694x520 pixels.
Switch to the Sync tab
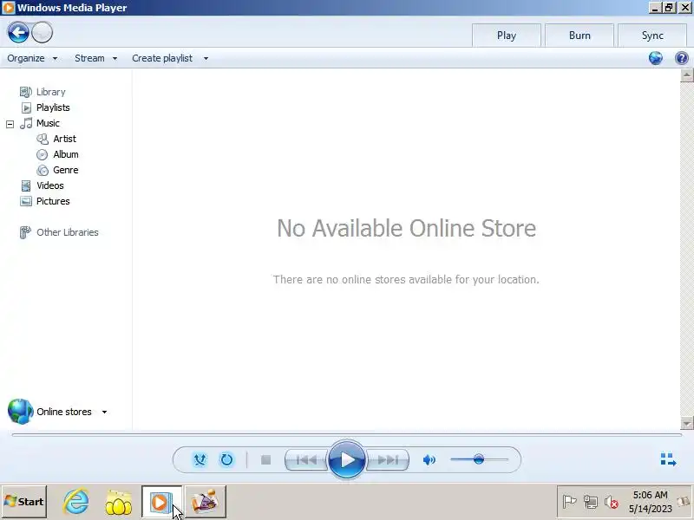652,36
